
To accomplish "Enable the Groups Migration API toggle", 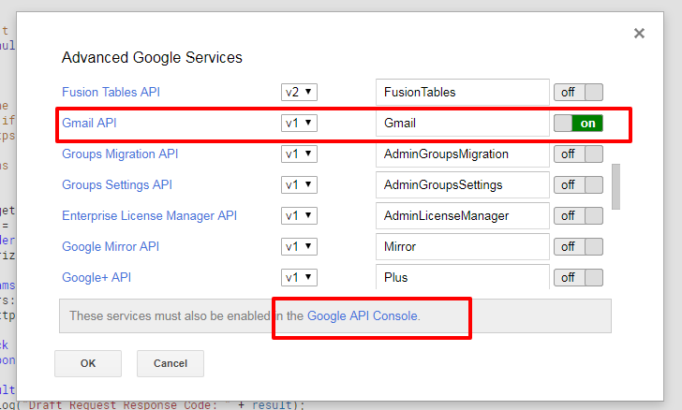I will point(578,154).
